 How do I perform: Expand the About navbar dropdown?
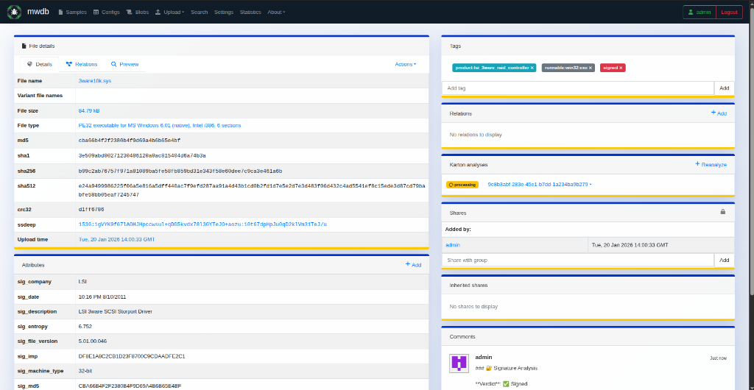point(276,13)
